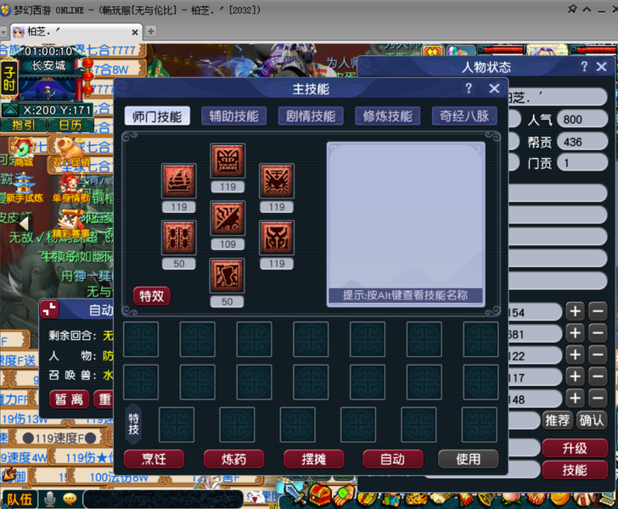Select the twin-beetle skill icon at level 50
Viewport: 618px width, 509px height.
[179, 238]
